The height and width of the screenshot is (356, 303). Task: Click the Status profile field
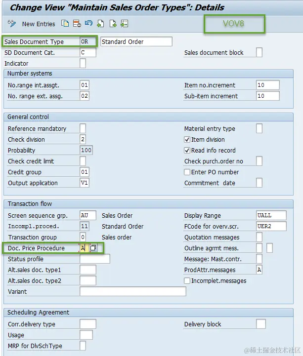95,259
